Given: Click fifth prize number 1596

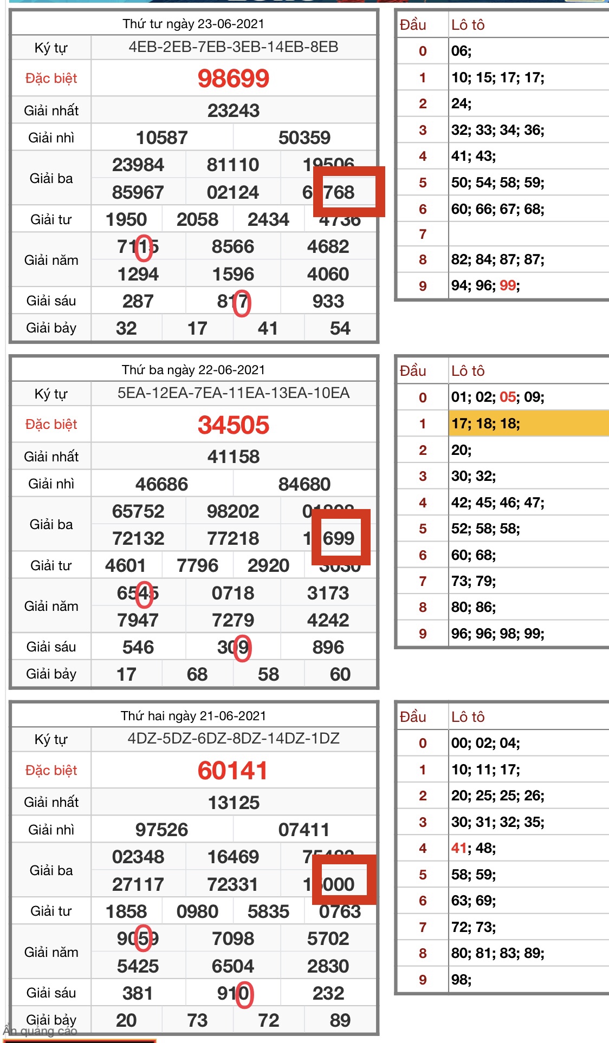Looking at the screenshot, I should click(x=233, y=274).
